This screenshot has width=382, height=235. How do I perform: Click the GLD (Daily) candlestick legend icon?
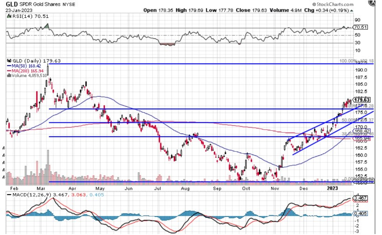point(8,61)
